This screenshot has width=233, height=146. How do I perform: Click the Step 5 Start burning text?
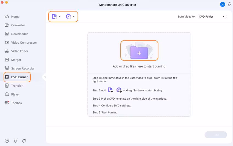click(x=105, y=113)
